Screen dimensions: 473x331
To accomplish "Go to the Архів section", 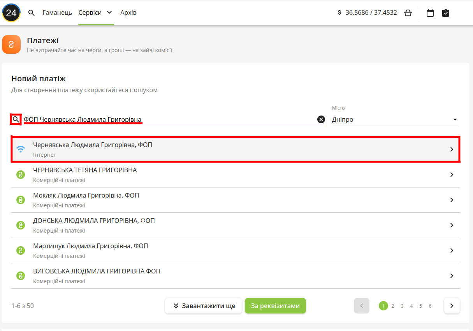I will point(128,13).
